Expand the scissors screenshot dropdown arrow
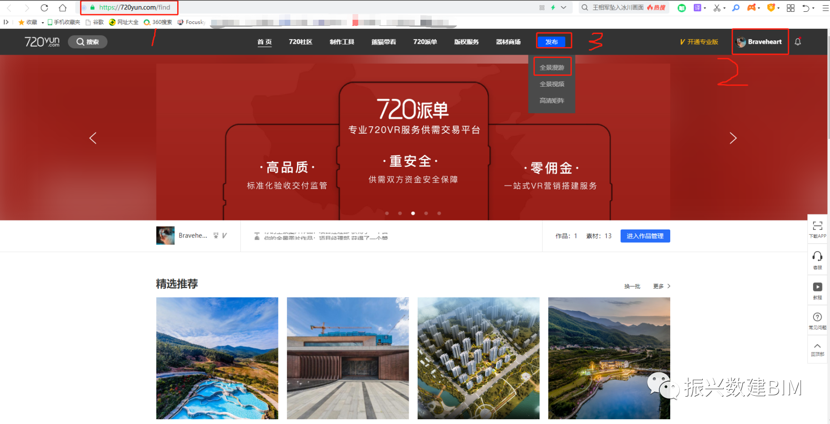The width and height of the screenshot is (830, 424). tap(724, 8)
